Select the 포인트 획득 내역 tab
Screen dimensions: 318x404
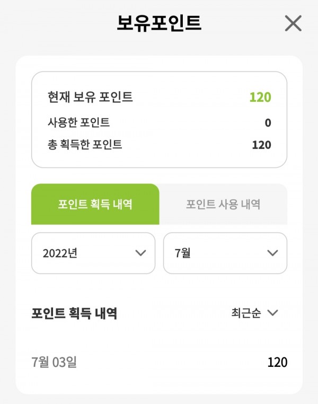coord(95,204)
